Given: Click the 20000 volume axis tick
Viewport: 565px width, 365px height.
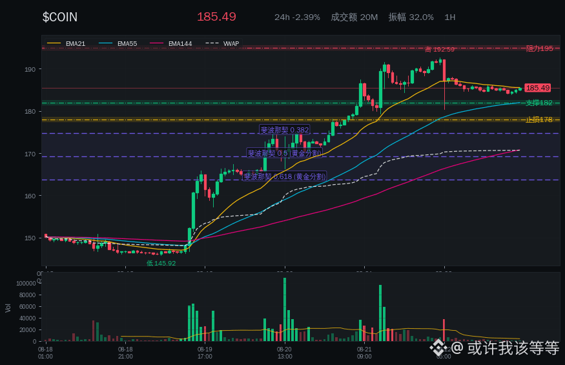Looking at the screenshot, I should pos(27,330).
